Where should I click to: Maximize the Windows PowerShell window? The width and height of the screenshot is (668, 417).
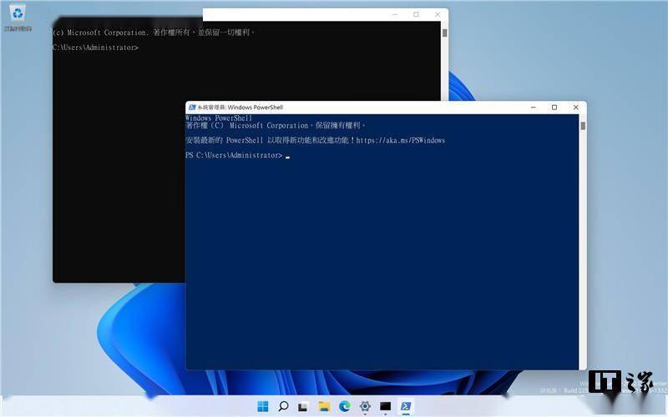554,108
